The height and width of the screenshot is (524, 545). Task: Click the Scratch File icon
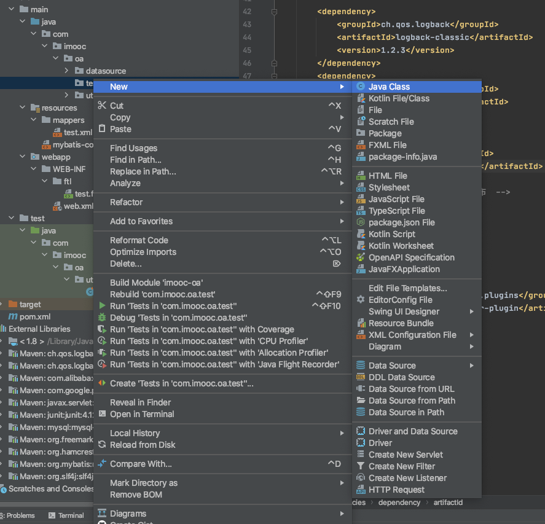click(x=361, y=122)
